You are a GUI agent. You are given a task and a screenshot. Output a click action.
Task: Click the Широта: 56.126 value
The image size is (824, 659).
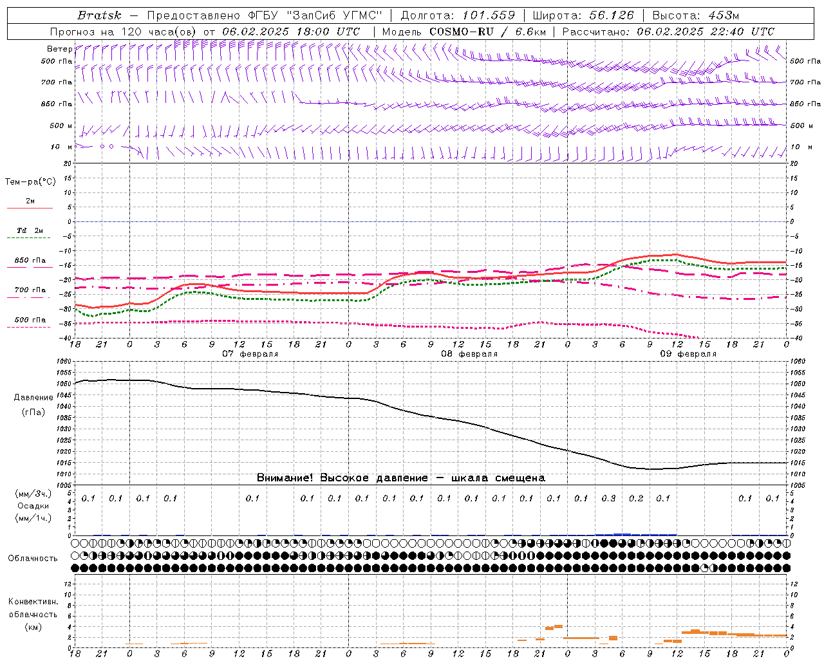pos(583,15)
